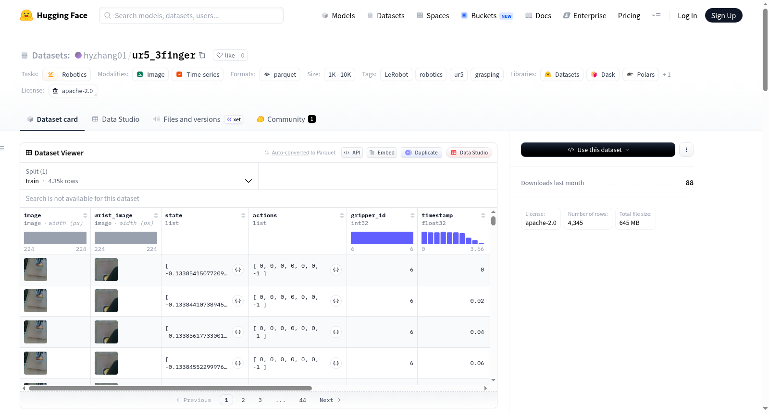Viewport: 769px width, 413px height.
Task: Select the Image modality tag
Action: tap(150, 74)
